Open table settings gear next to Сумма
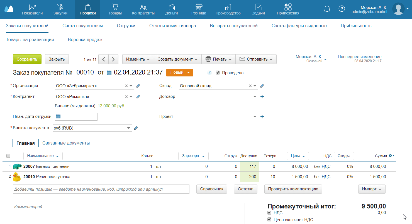The width and height of the screenshot is (412, 224). 391,156
